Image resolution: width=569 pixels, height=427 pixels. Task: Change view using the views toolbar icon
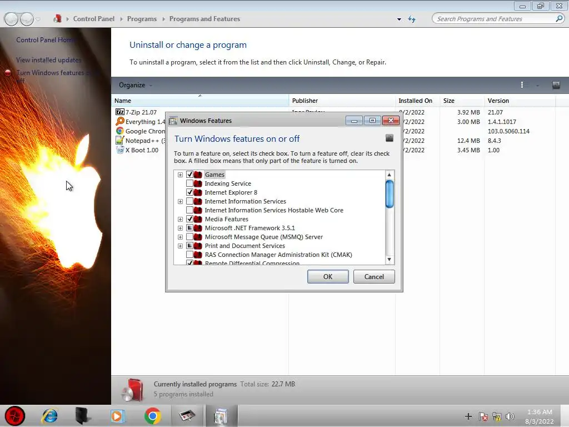522,85
